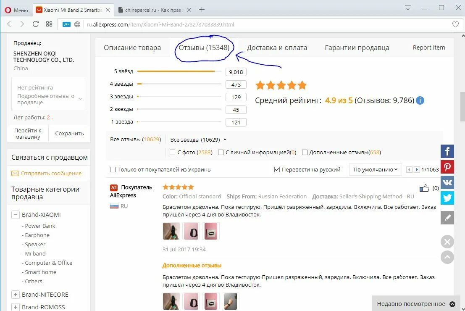Share on Facebook icon
Screen dimensions: 465x311
(x=447, y=151)
